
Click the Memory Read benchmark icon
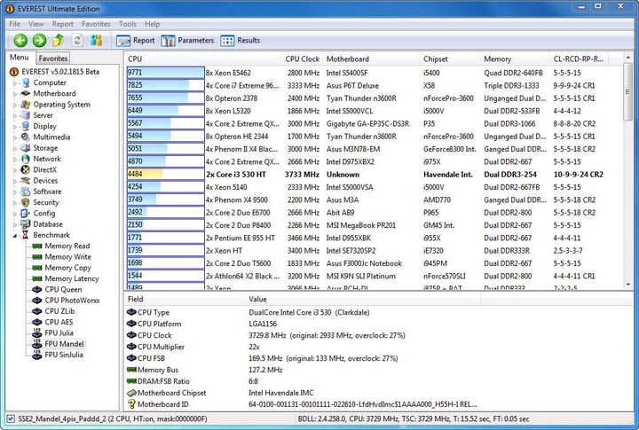[x=37, y=246]
